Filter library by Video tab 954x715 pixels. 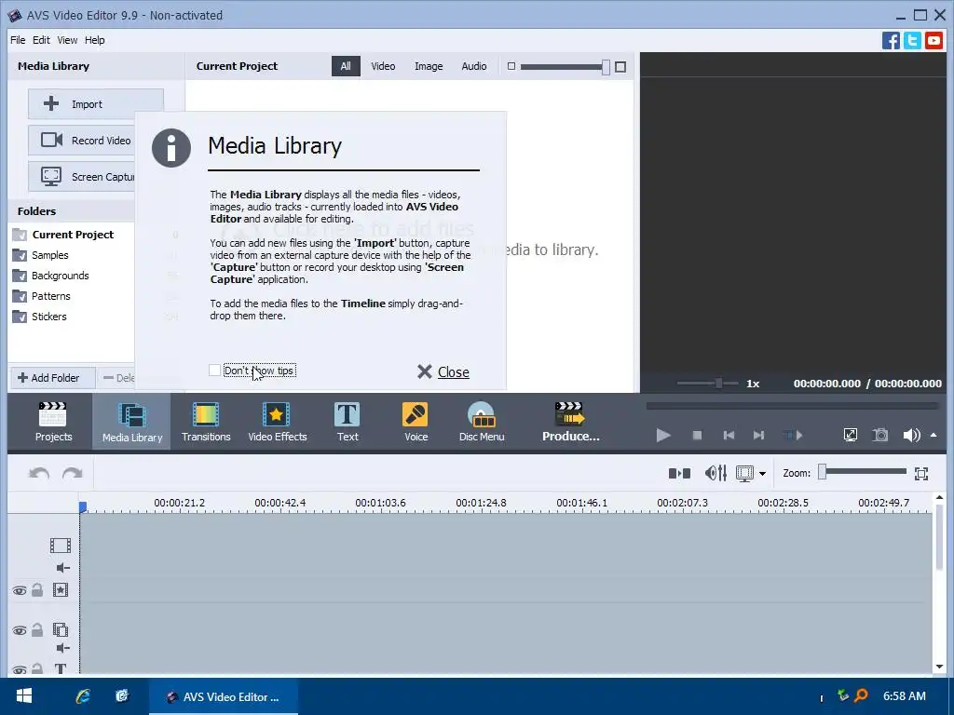[383, 66]
